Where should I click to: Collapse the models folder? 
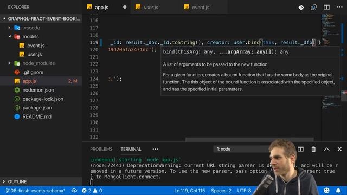(x=41, y=37)
